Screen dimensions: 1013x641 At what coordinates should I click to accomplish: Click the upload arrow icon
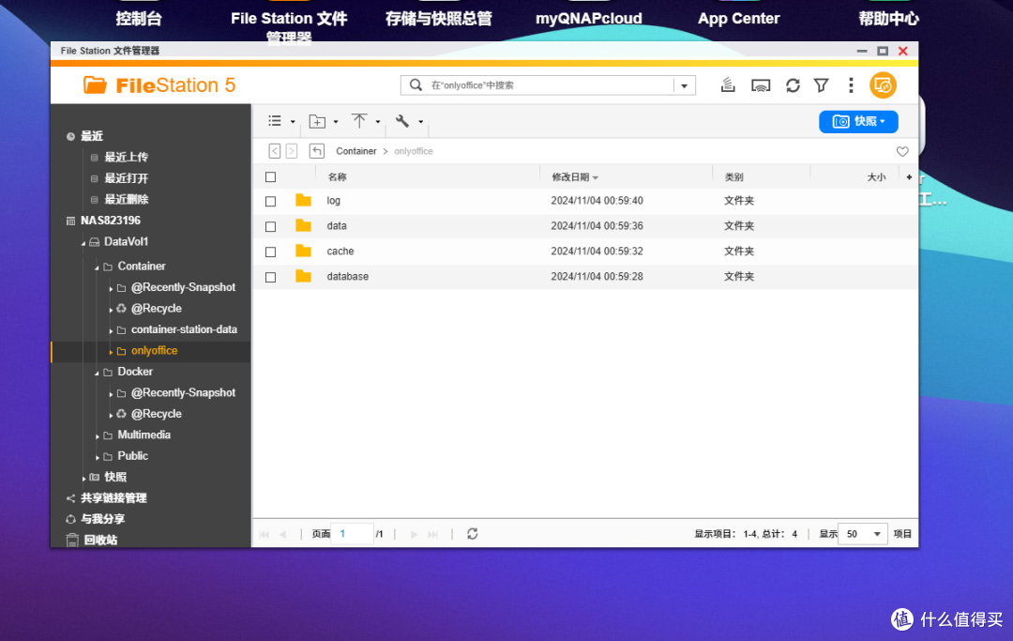pos(360,121)
